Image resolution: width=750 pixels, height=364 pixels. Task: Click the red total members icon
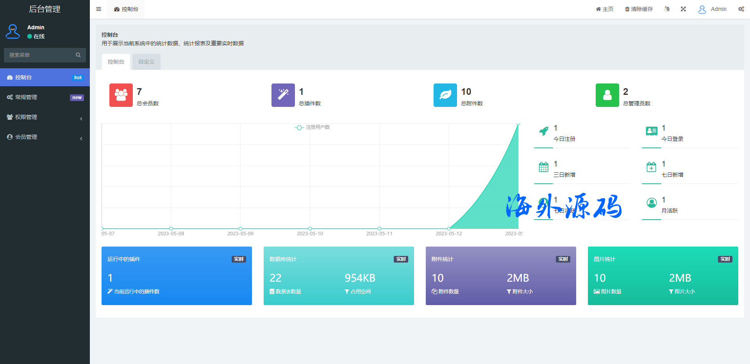coord(121,95)
